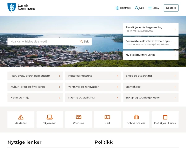Screen dimensions: 186x149
Task: Open Bolig- og sosiale tjenester
Action: pos(151,98)
